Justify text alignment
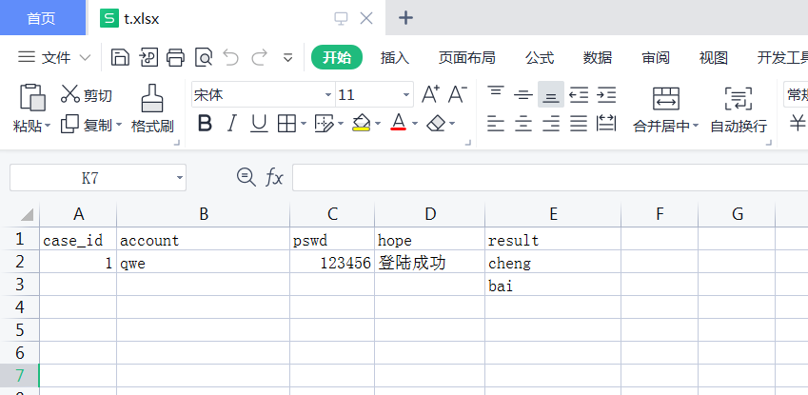Image resolution: width=808 pixels, height=395 pixels. tap(579, 123)
